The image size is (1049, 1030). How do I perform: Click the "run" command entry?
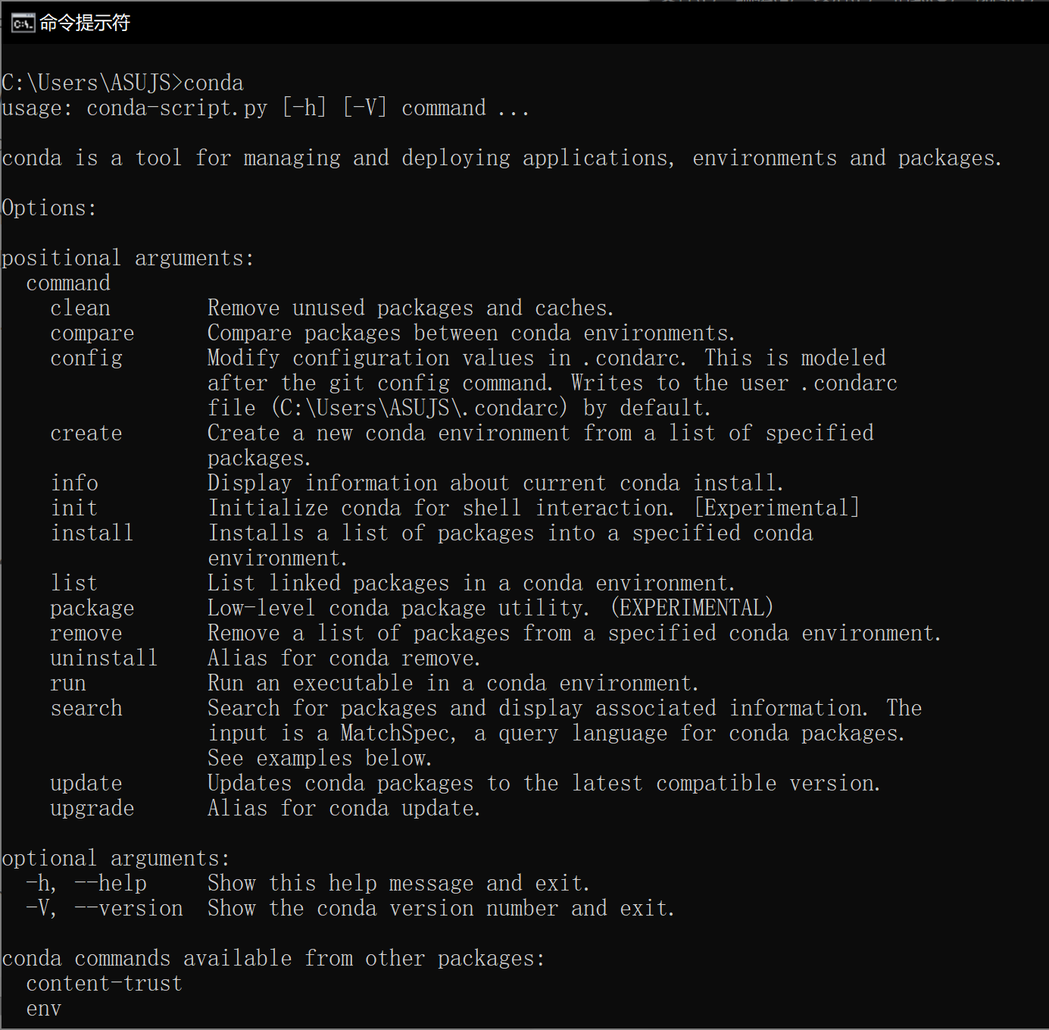[68, 684]
